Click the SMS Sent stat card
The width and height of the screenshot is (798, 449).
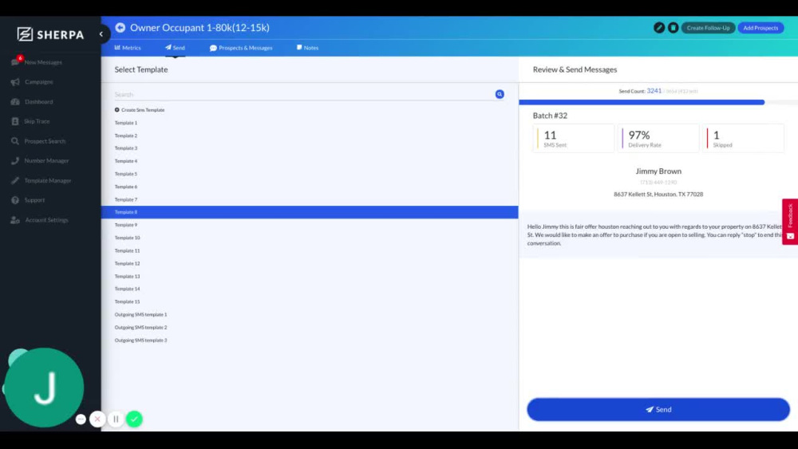coord(574,138)
